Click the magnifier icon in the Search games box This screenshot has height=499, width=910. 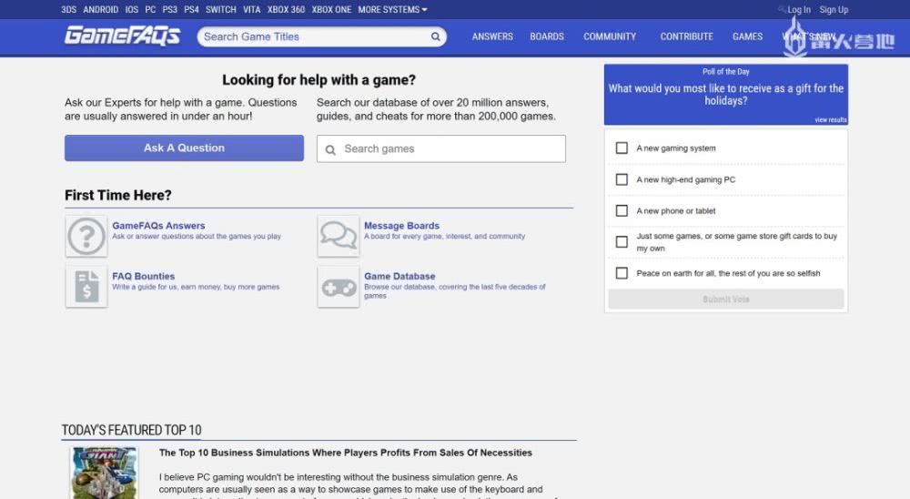330,150
